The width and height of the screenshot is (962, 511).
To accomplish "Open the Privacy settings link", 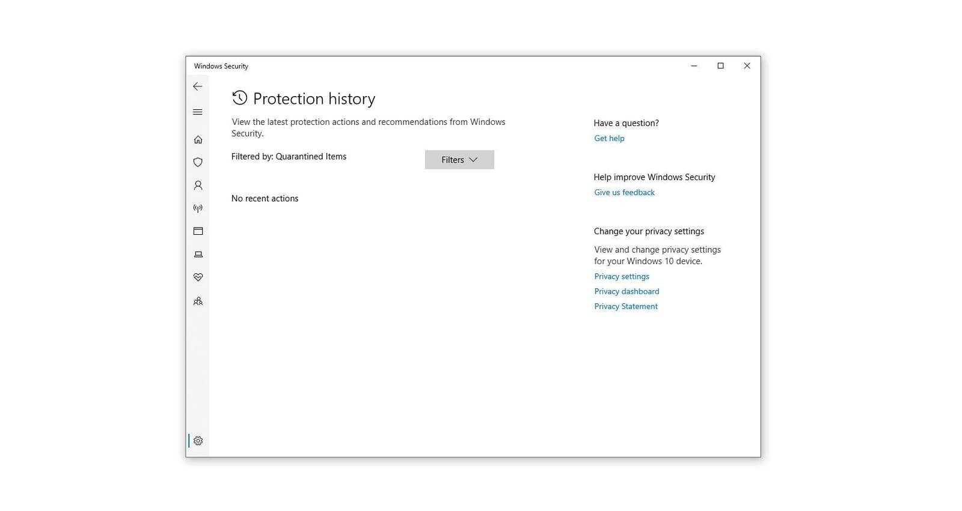I will (622, 276).
